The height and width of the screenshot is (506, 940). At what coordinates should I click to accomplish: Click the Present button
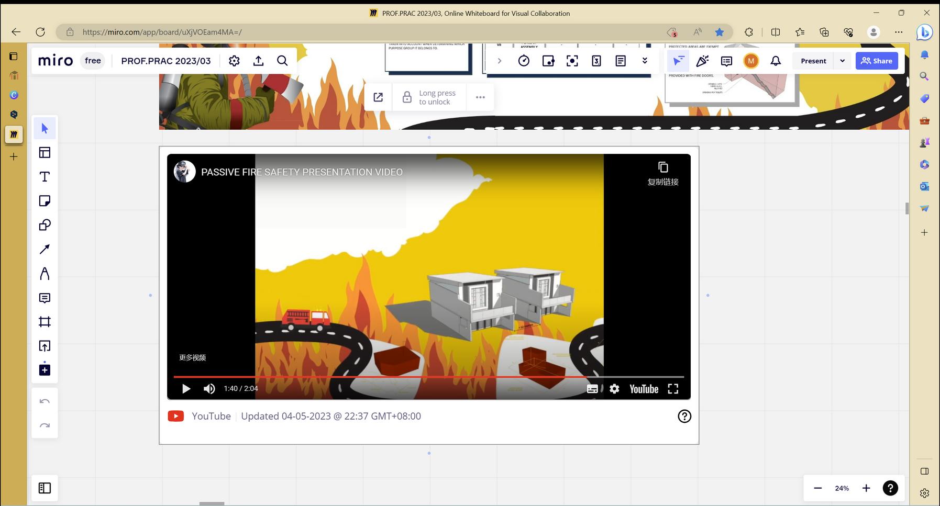coord(813,61)
